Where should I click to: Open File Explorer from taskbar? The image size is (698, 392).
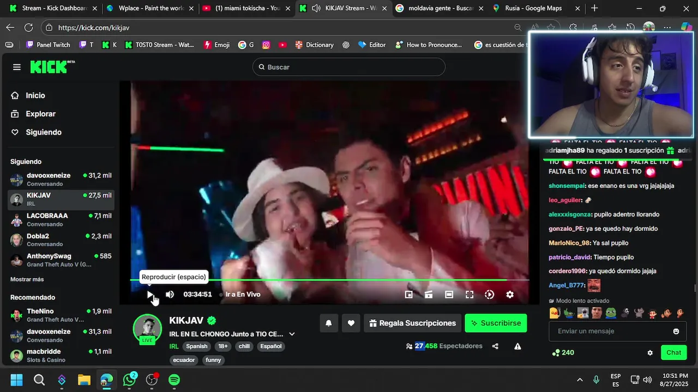pyautogui.click(x=84, y=379)
